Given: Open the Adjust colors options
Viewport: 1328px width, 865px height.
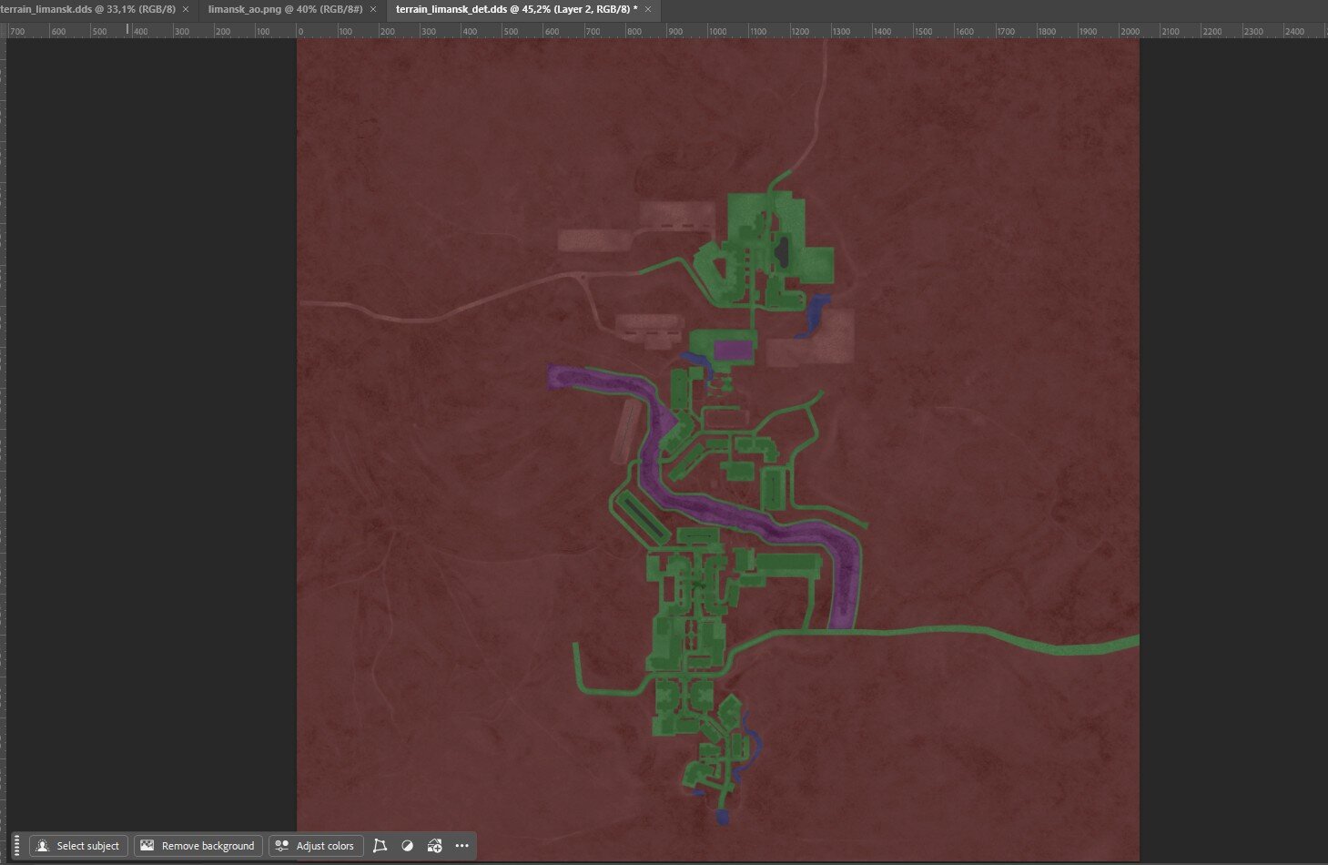Looking at the screenshot, I should coord(316,846).
